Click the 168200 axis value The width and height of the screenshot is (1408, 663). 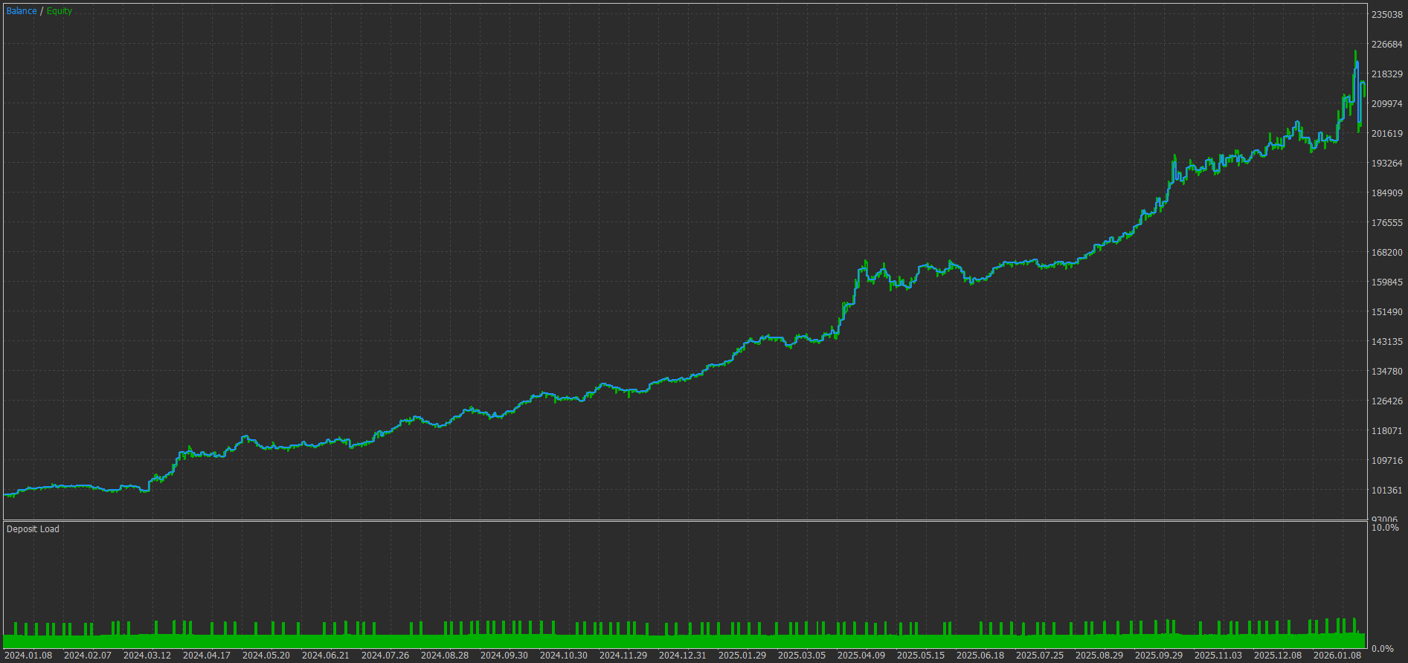click(1387, 253)
